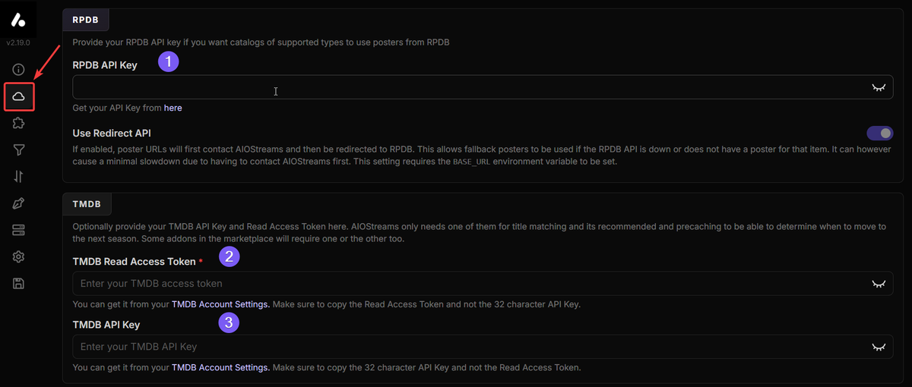Screen dimensions: 912x387
Task: Click the AIOStreams logo at top left
Action: [19, 20]
